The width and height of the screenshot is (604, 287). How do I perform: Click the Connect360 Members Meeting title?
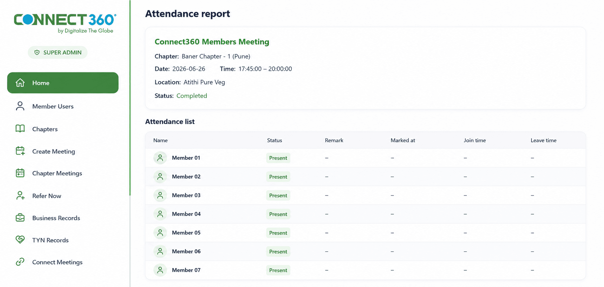point(212,42)
